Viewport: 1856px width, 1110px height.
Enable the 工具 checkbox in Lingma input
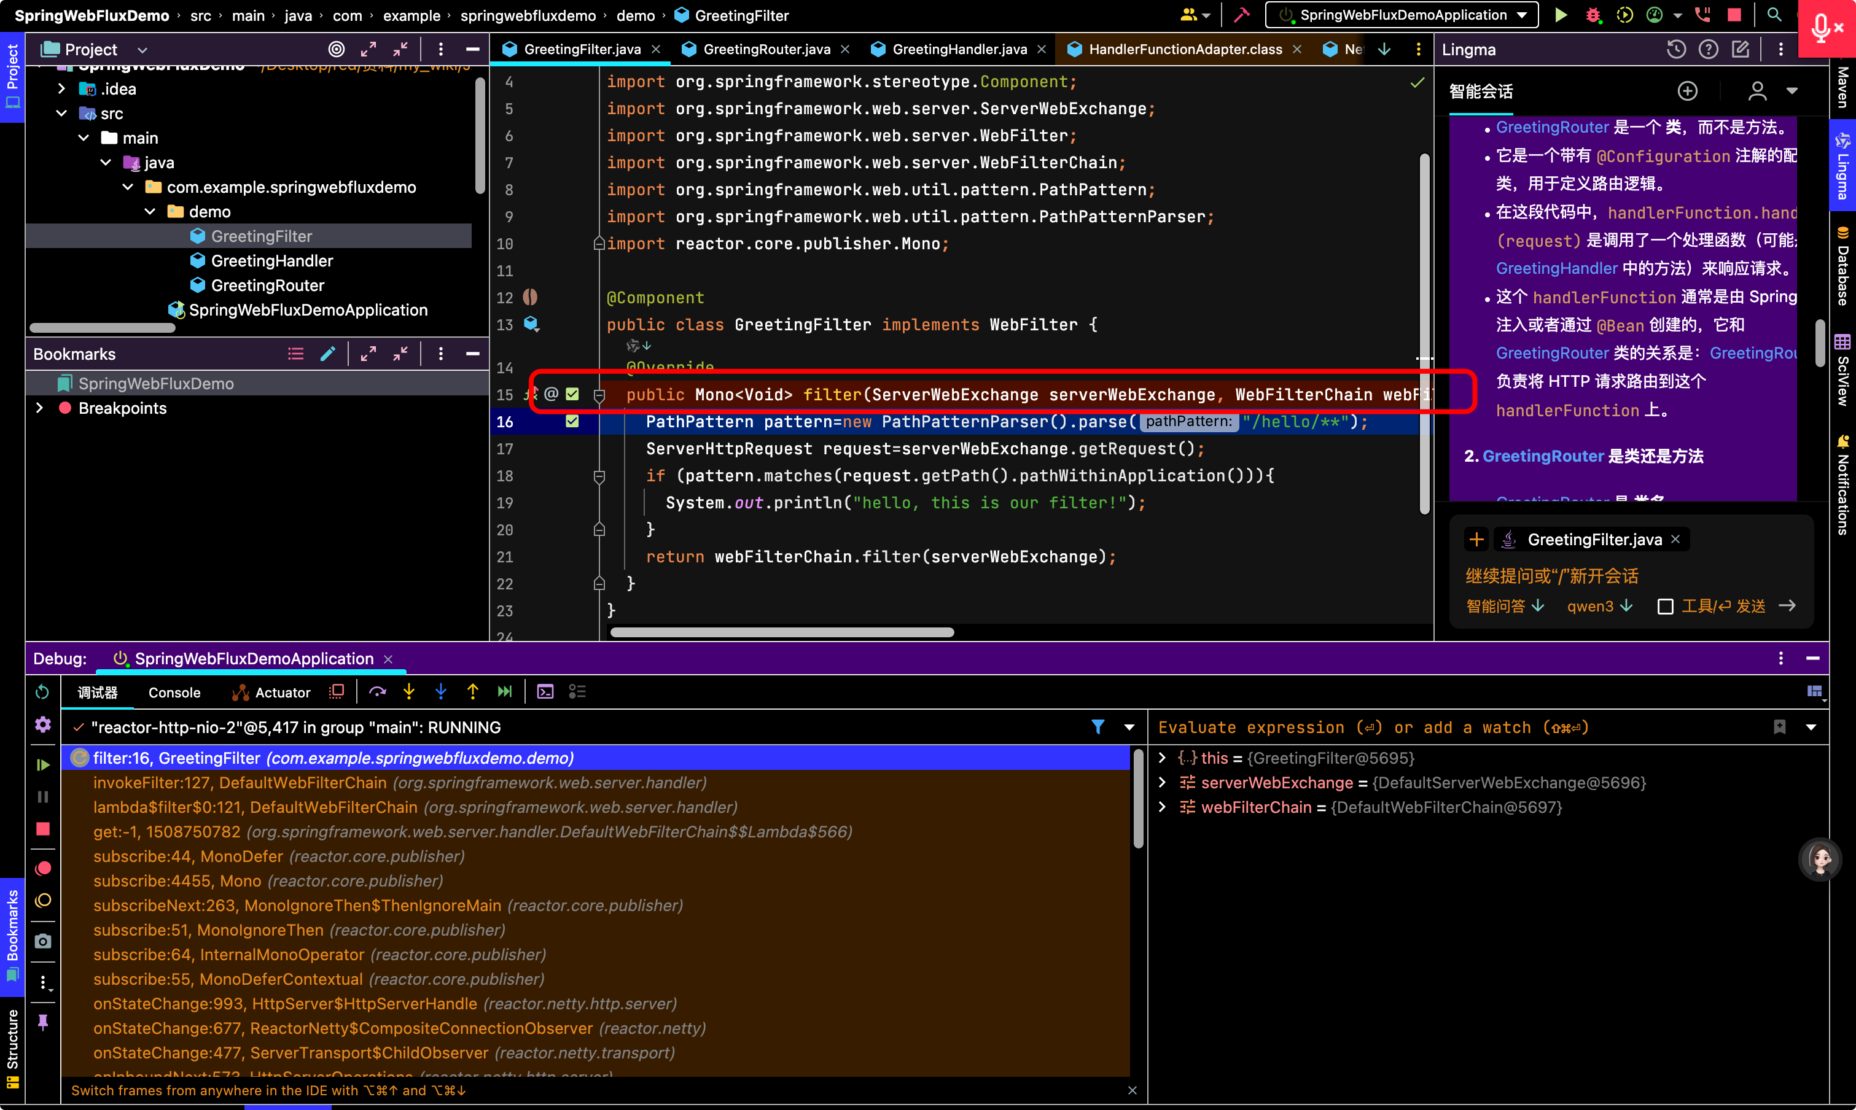tap(1665, 606)
